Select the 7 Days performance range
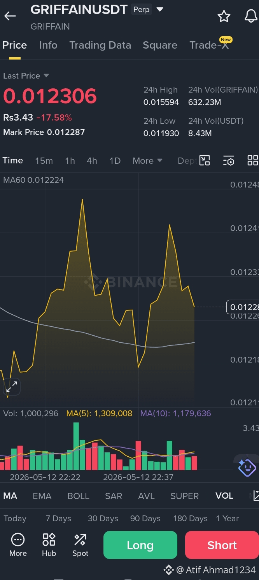Viewport: 259px width, 580px height. (58, 519)
